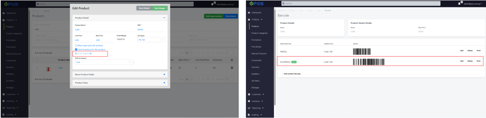Click Reset Default in the Edit Product dialog
This screenshot has height=118, width=486.
coord(144,8)
